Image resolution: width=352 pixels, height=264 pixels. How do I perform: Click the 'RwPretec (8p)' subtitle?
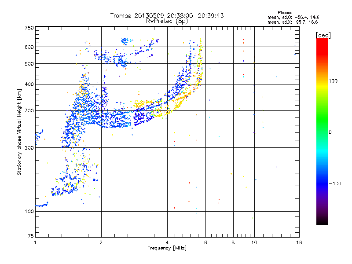pyautogui.click(x=167, y=21)
